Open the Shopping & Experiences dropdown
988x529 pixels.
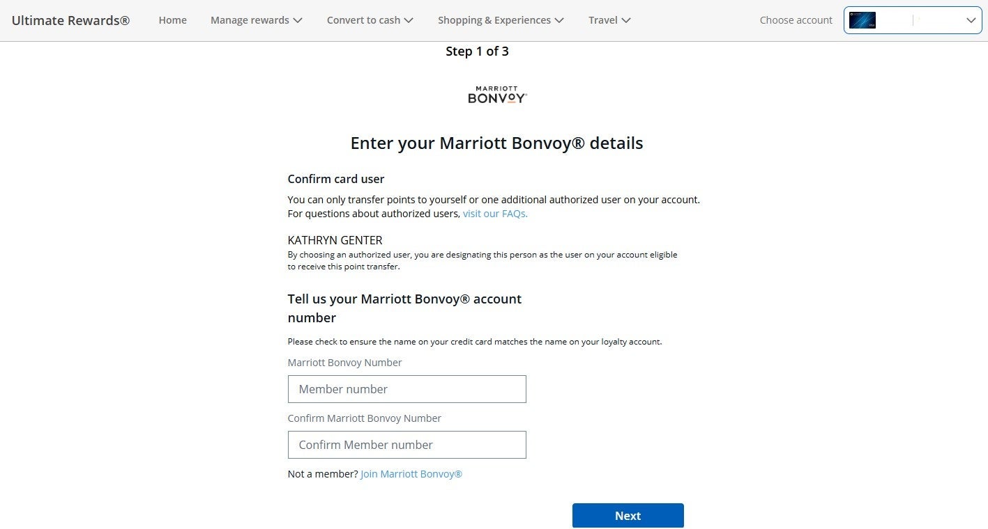tap(501, 20)
